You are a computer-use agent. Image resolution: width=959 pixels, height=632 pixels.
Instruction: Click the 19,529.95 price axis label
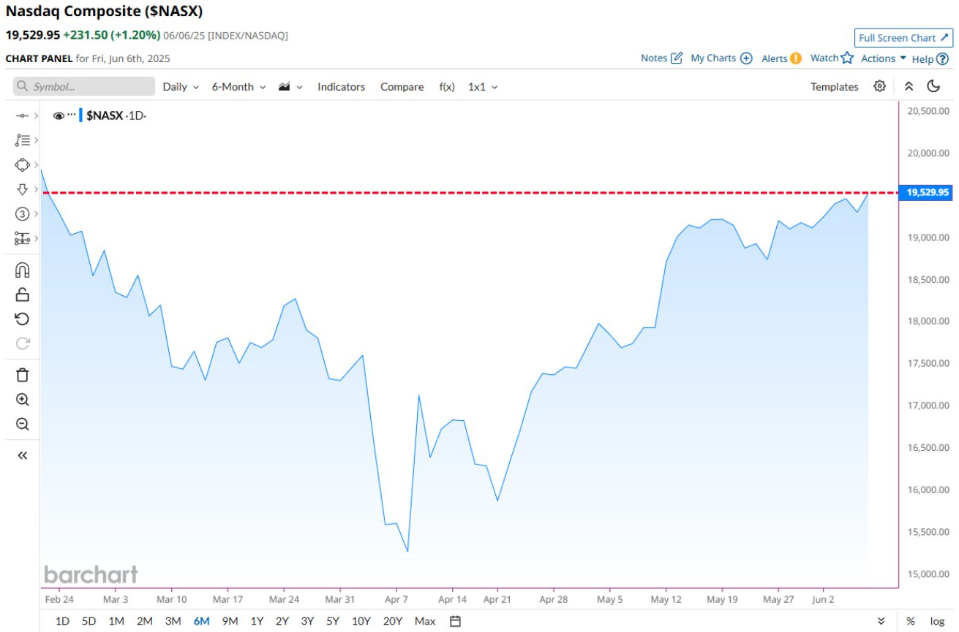pos(927,192)
